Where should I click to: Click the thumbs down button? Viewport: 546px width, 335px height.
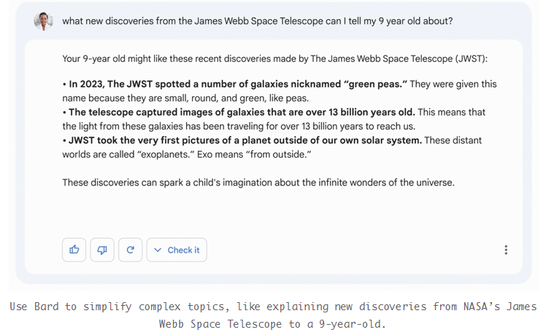(102, 250)
